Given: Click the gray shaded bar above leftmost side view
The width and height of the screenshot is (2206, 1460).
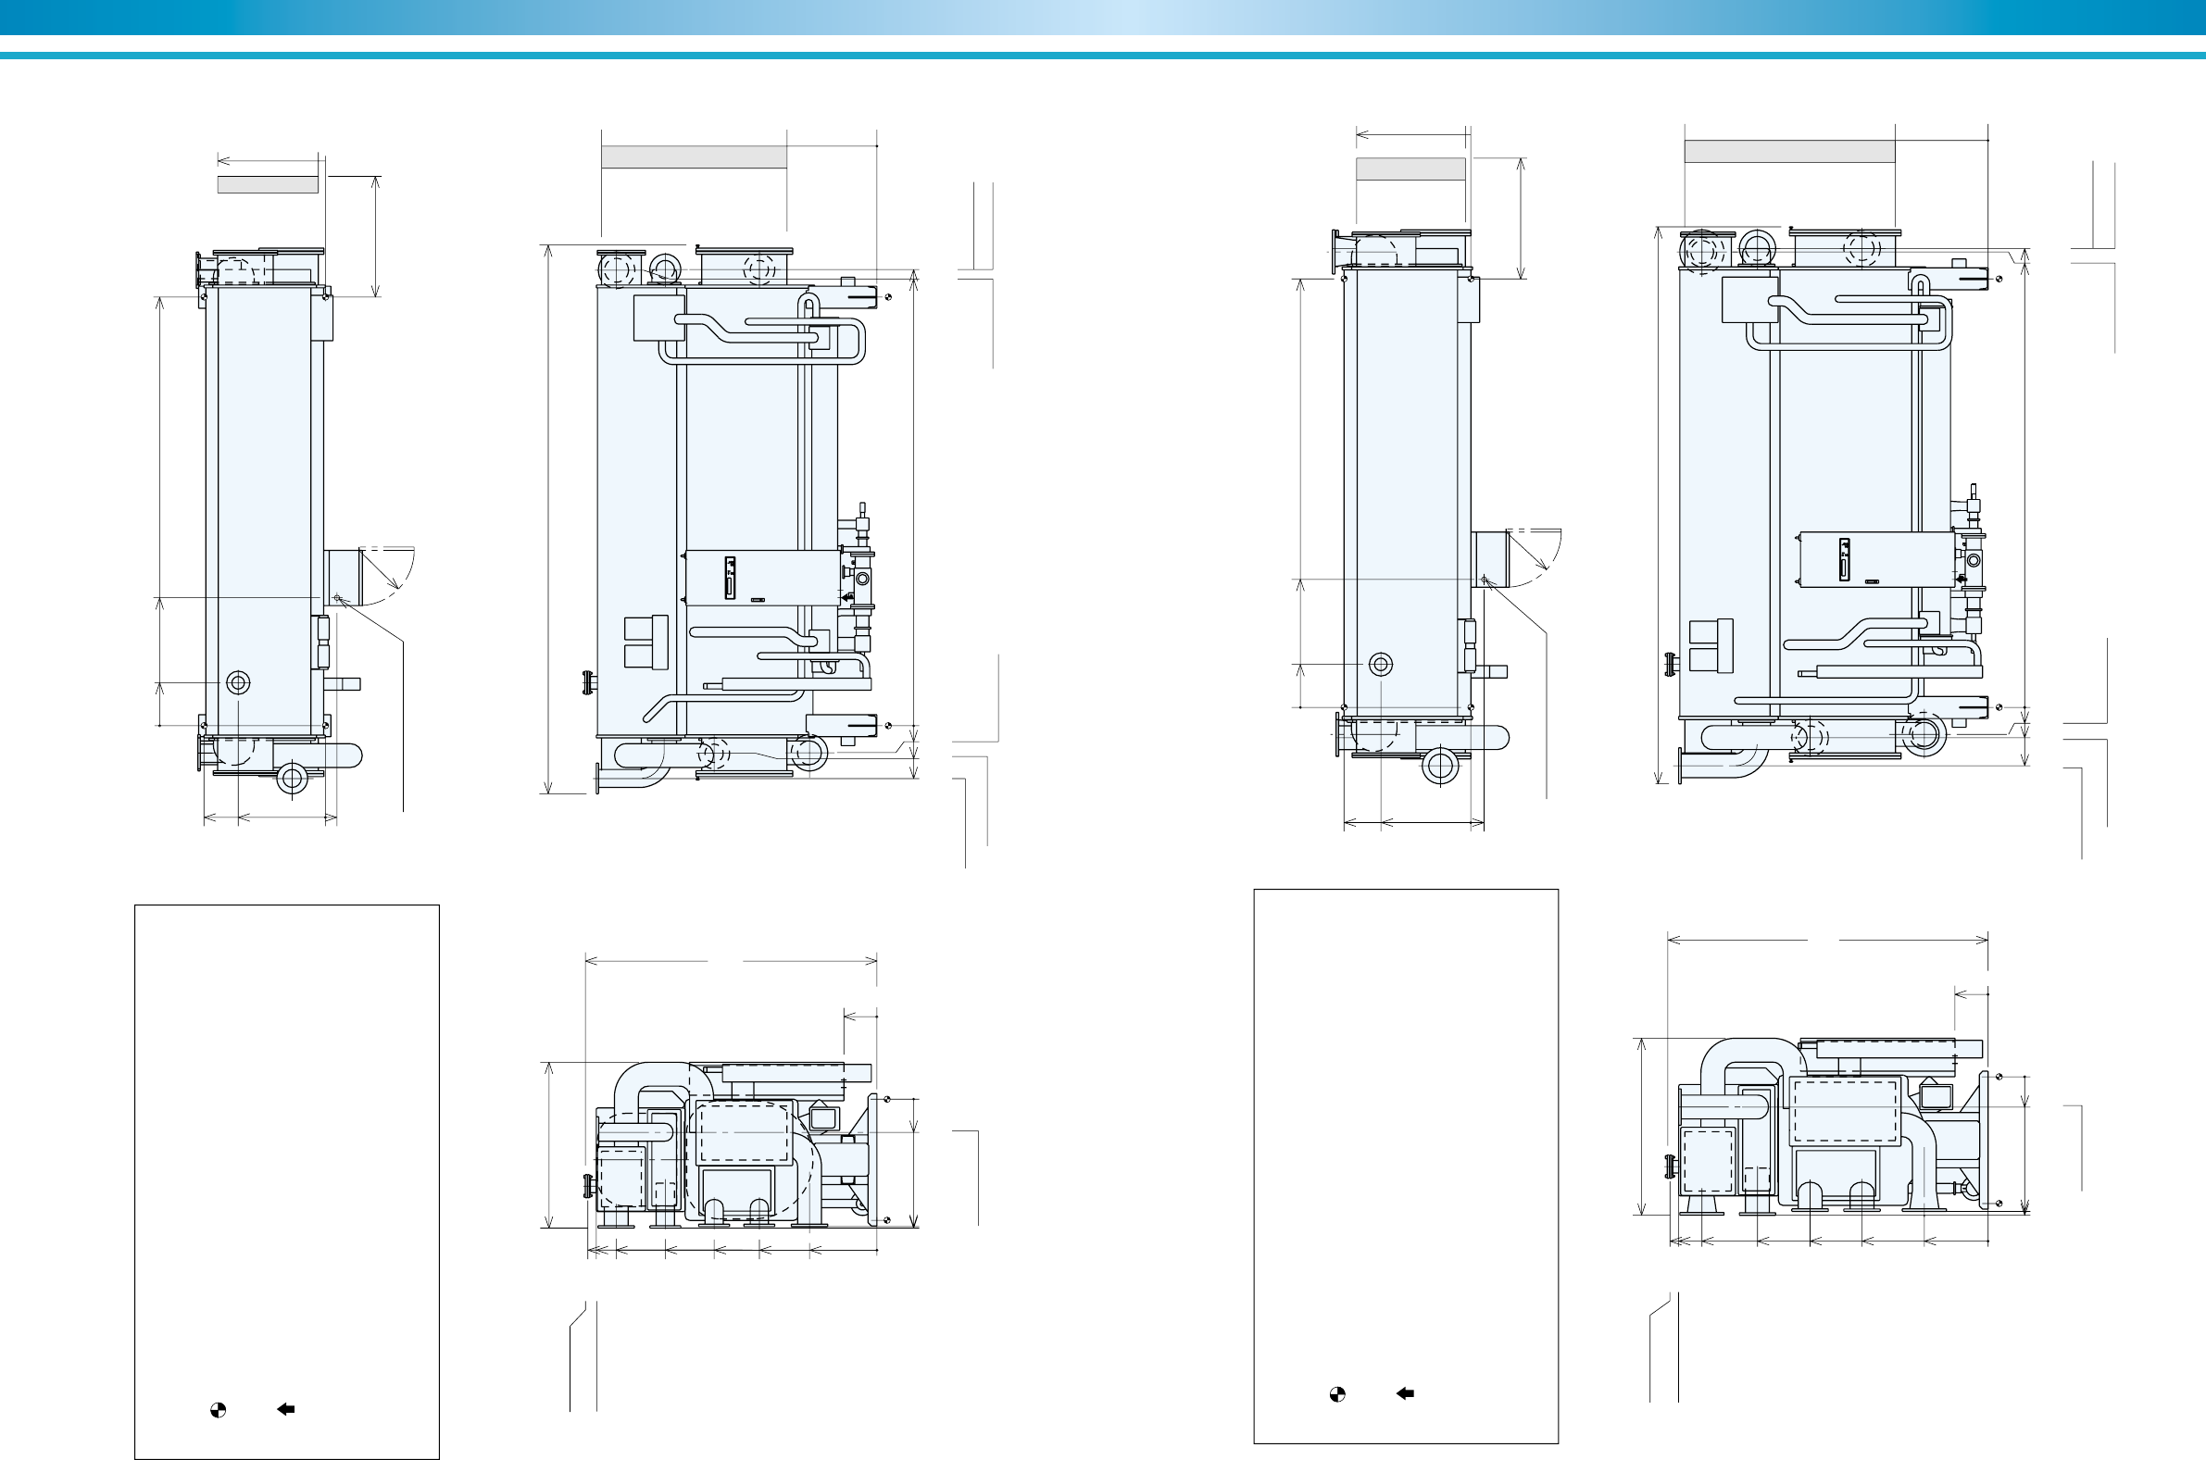Looking at the screenshot, I should [x=269, y=184].
